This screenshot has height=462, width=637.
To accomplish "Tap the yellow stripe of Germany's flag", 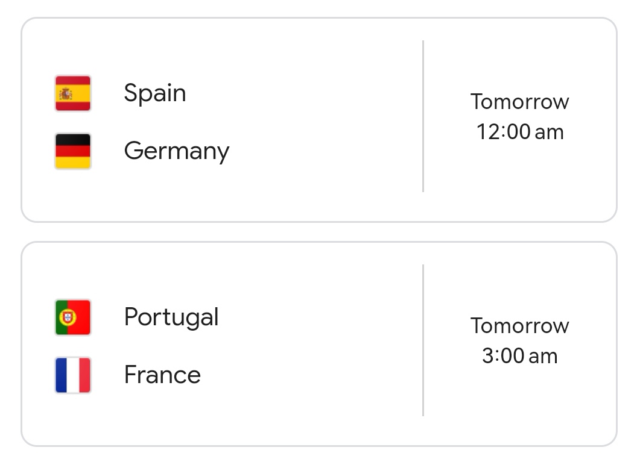I will tap(73, 163).
